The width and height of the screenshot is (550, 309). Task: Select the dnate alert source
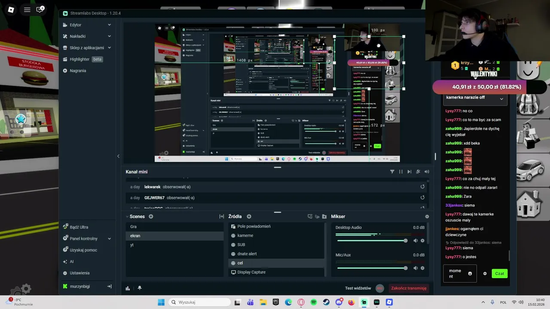277,254
